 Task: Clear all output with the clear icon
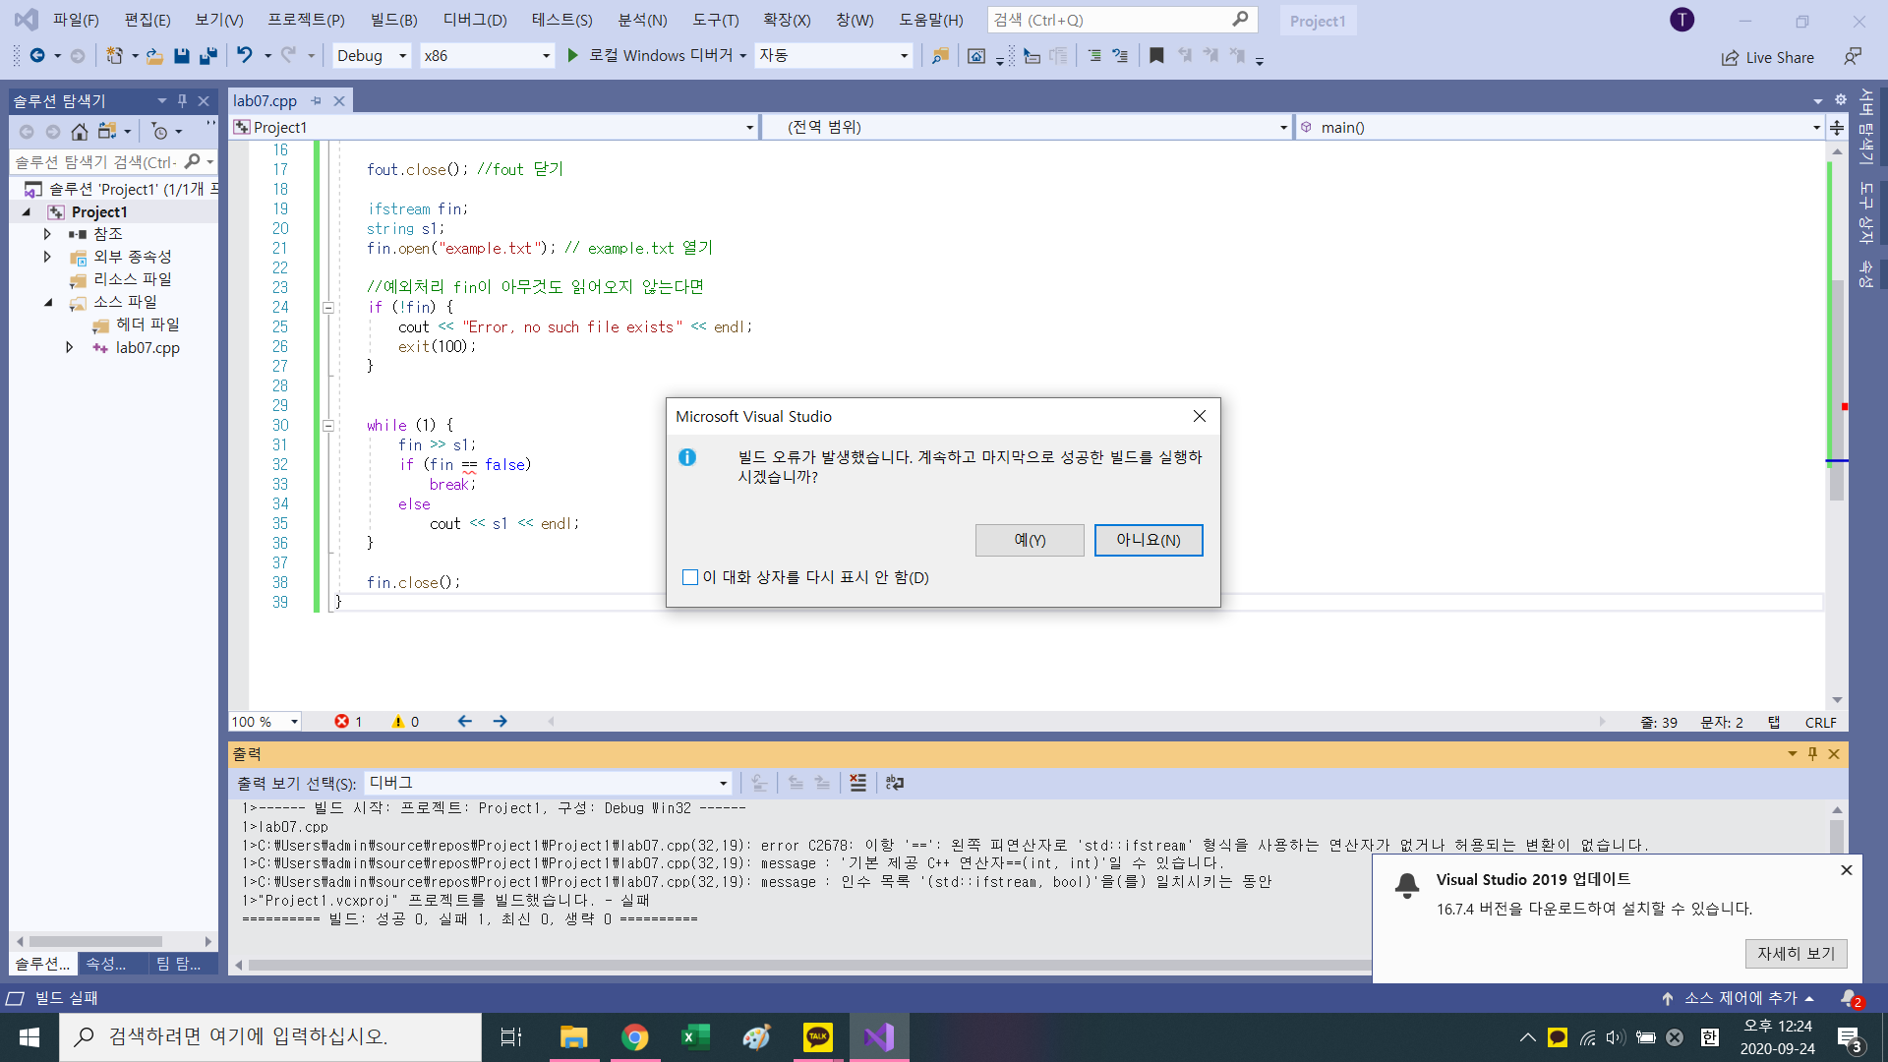point(857,783)
